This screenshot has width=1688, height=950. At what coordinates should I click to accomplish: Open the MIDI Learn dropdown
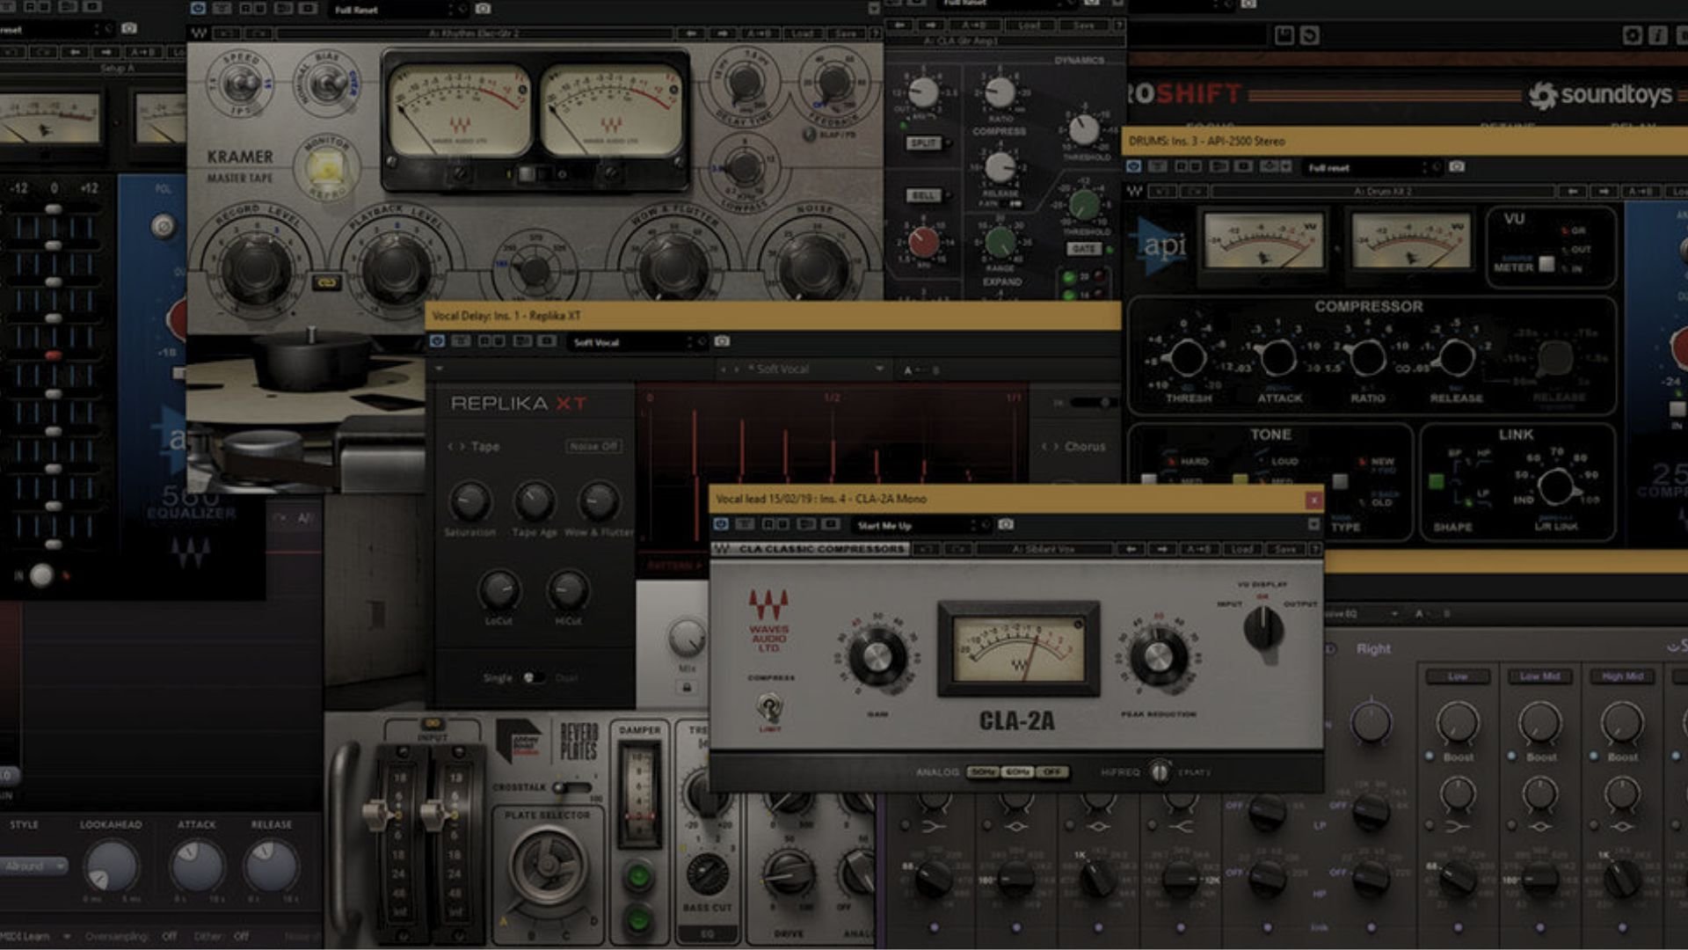pos(35,937)
